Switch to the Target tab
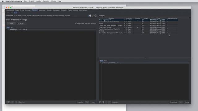Image resolution: width=198 pixels, height=111 pixels. pyautogui.click(x=17, y=10)
